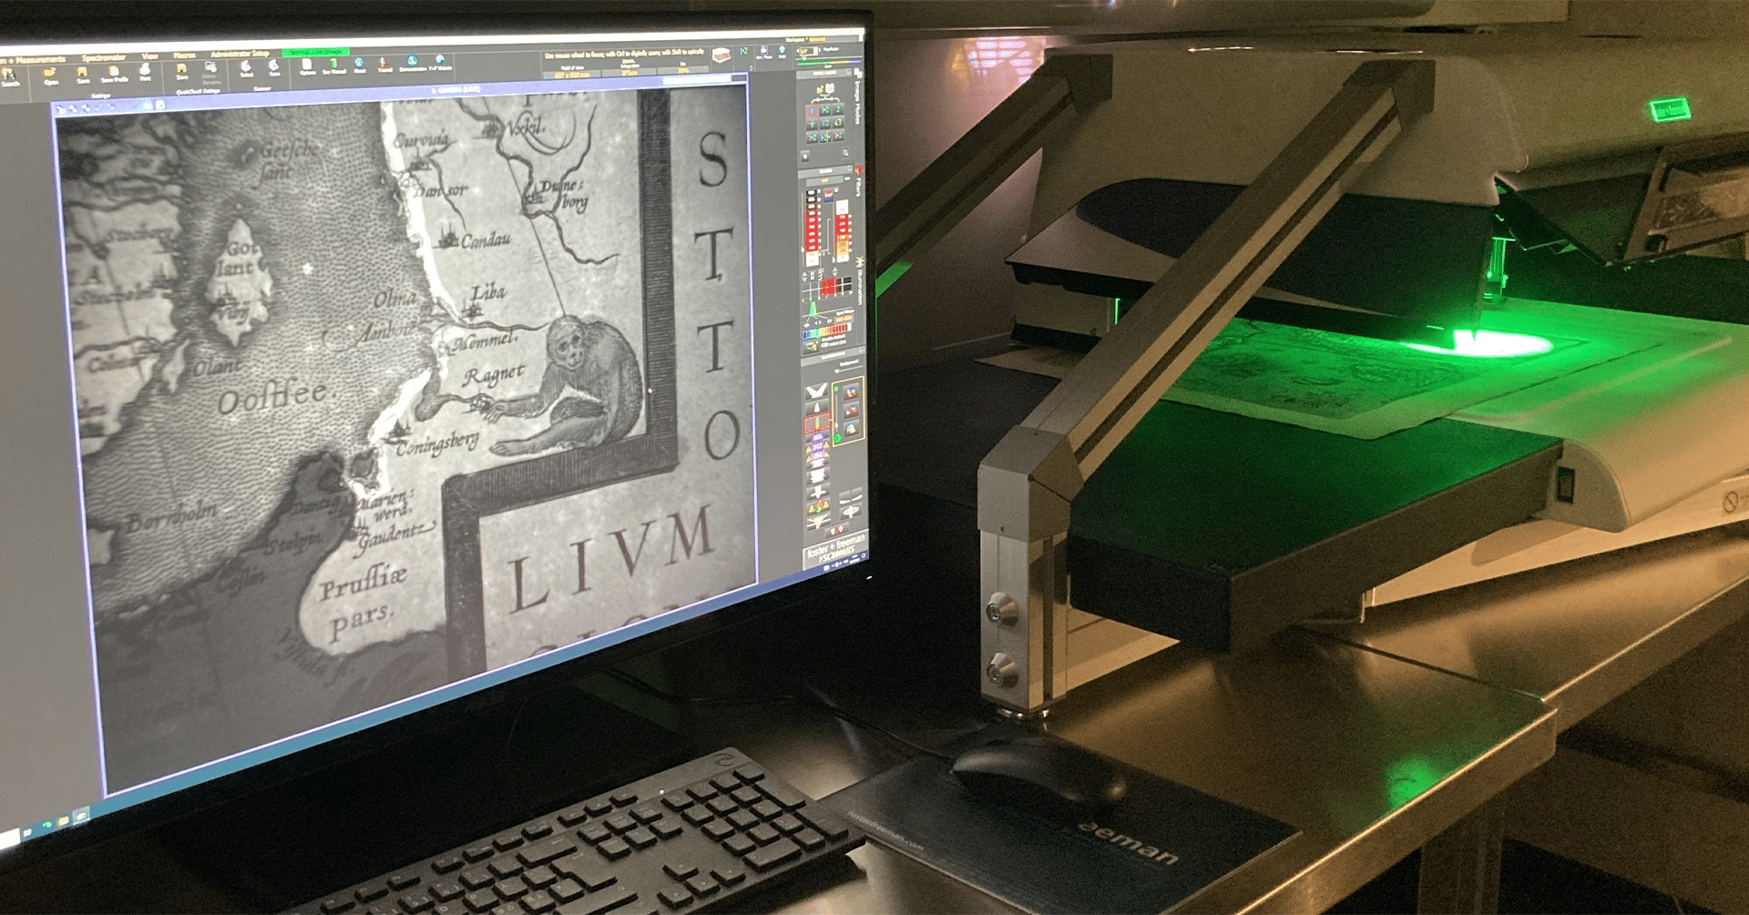Select the red-outlined image mode tile
The image size is (1749, 915).
click(x=812, y=110)
